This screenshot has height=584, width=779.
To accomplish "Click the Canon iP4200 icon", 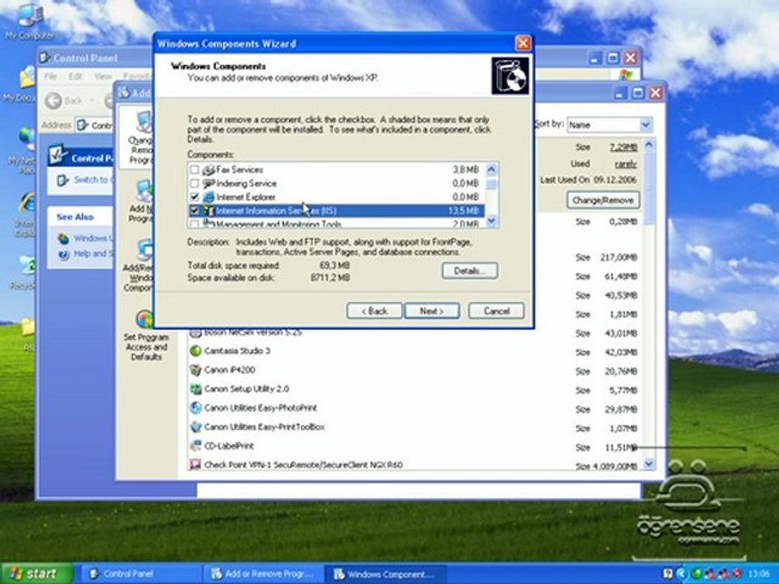I will click(x=196, y=370).
